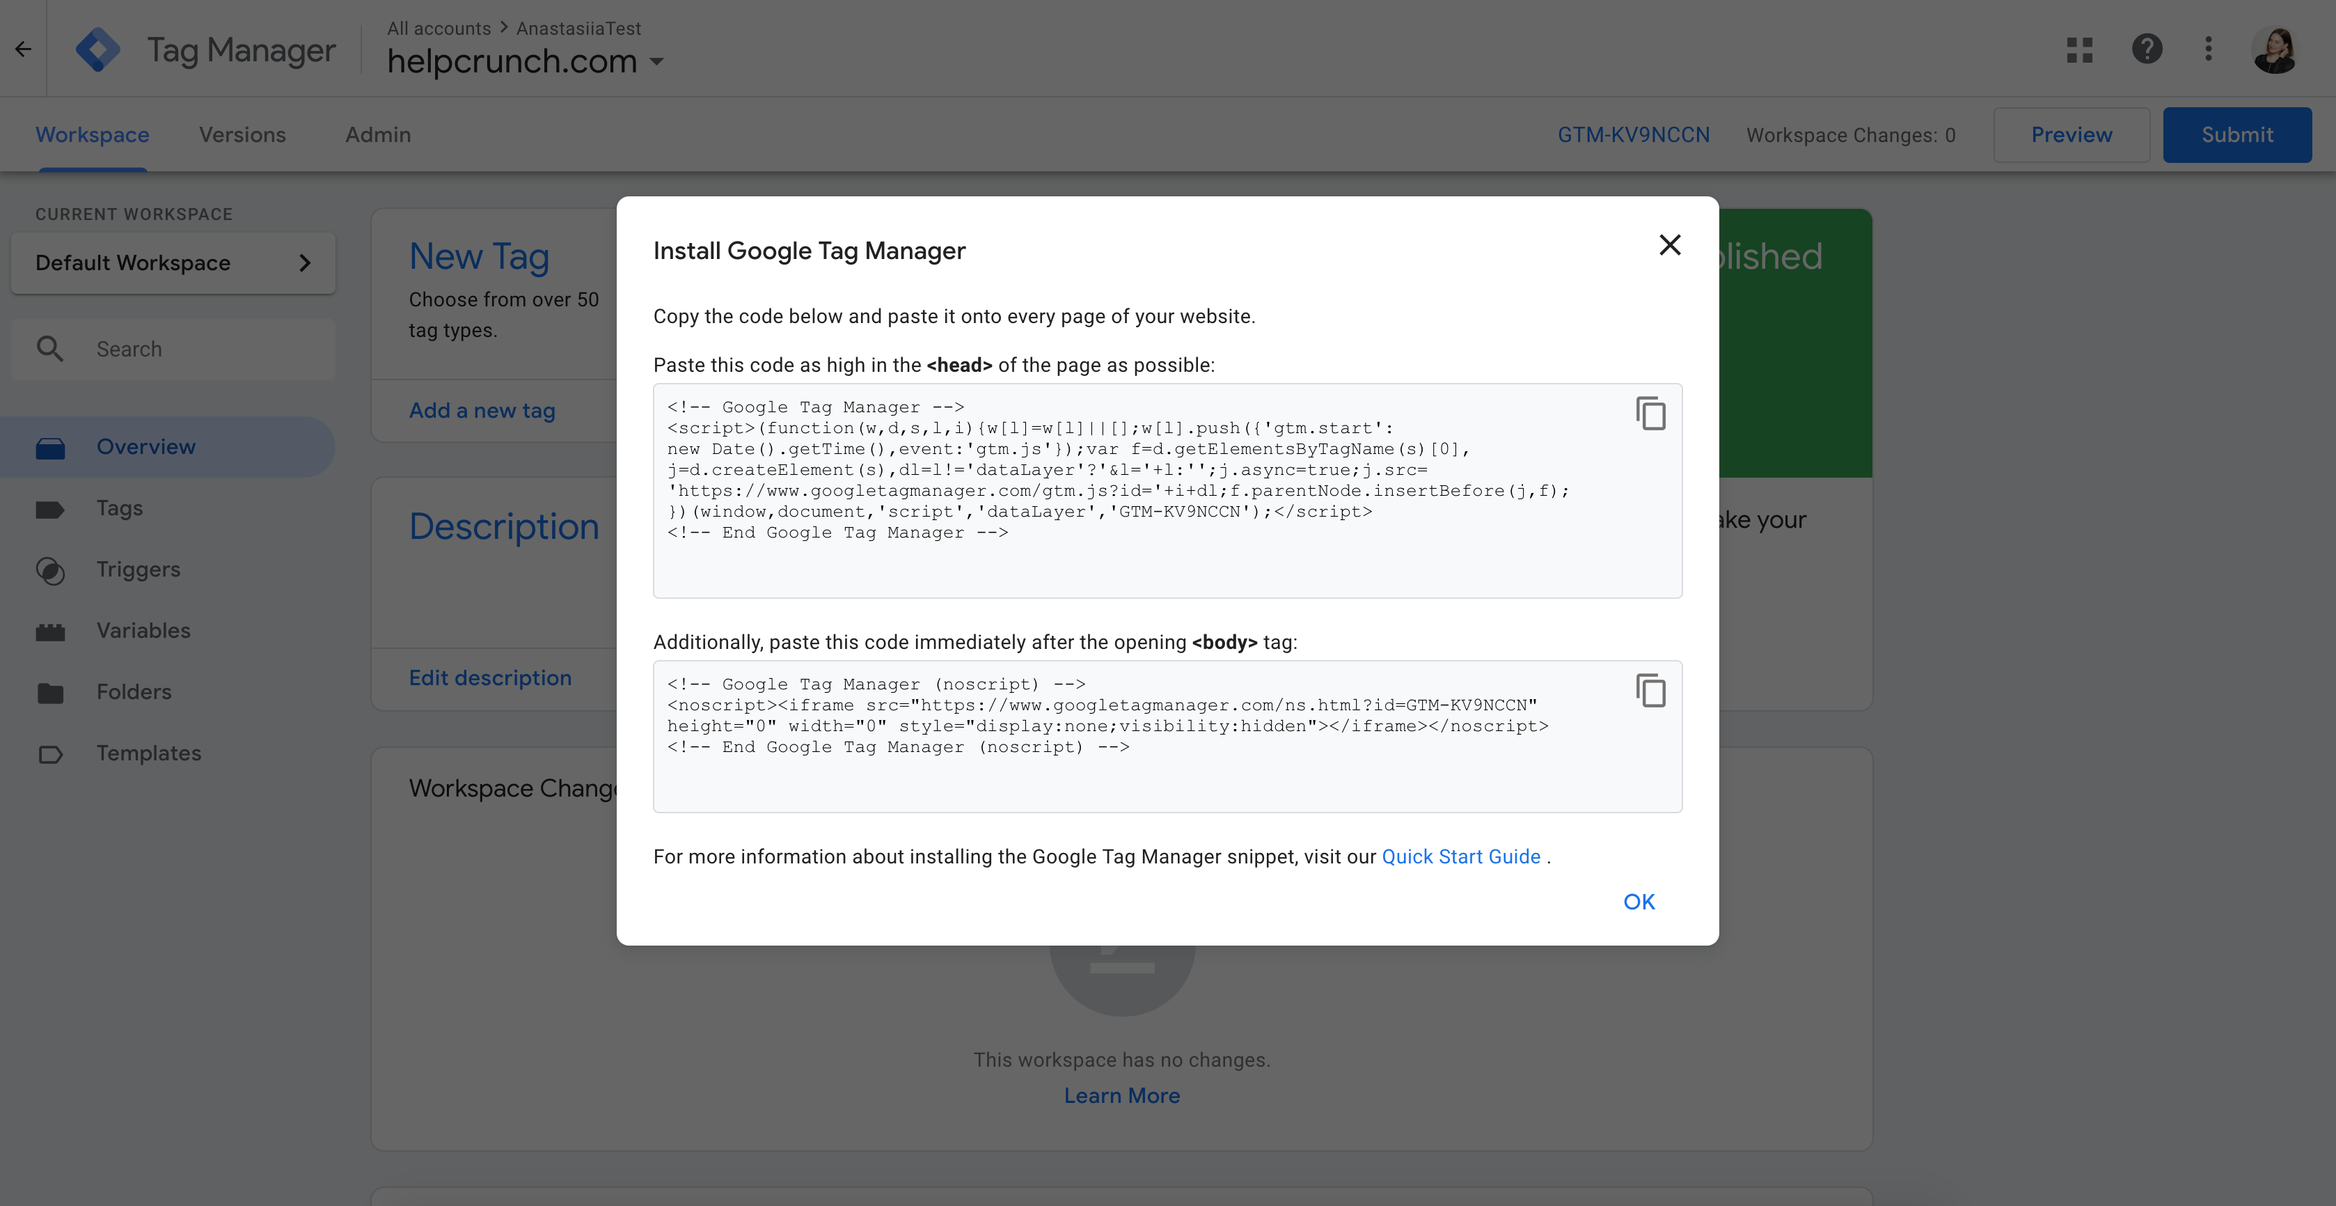
Task: Close the Install Google Tag Manager dialog
Action: (1669, 245)
